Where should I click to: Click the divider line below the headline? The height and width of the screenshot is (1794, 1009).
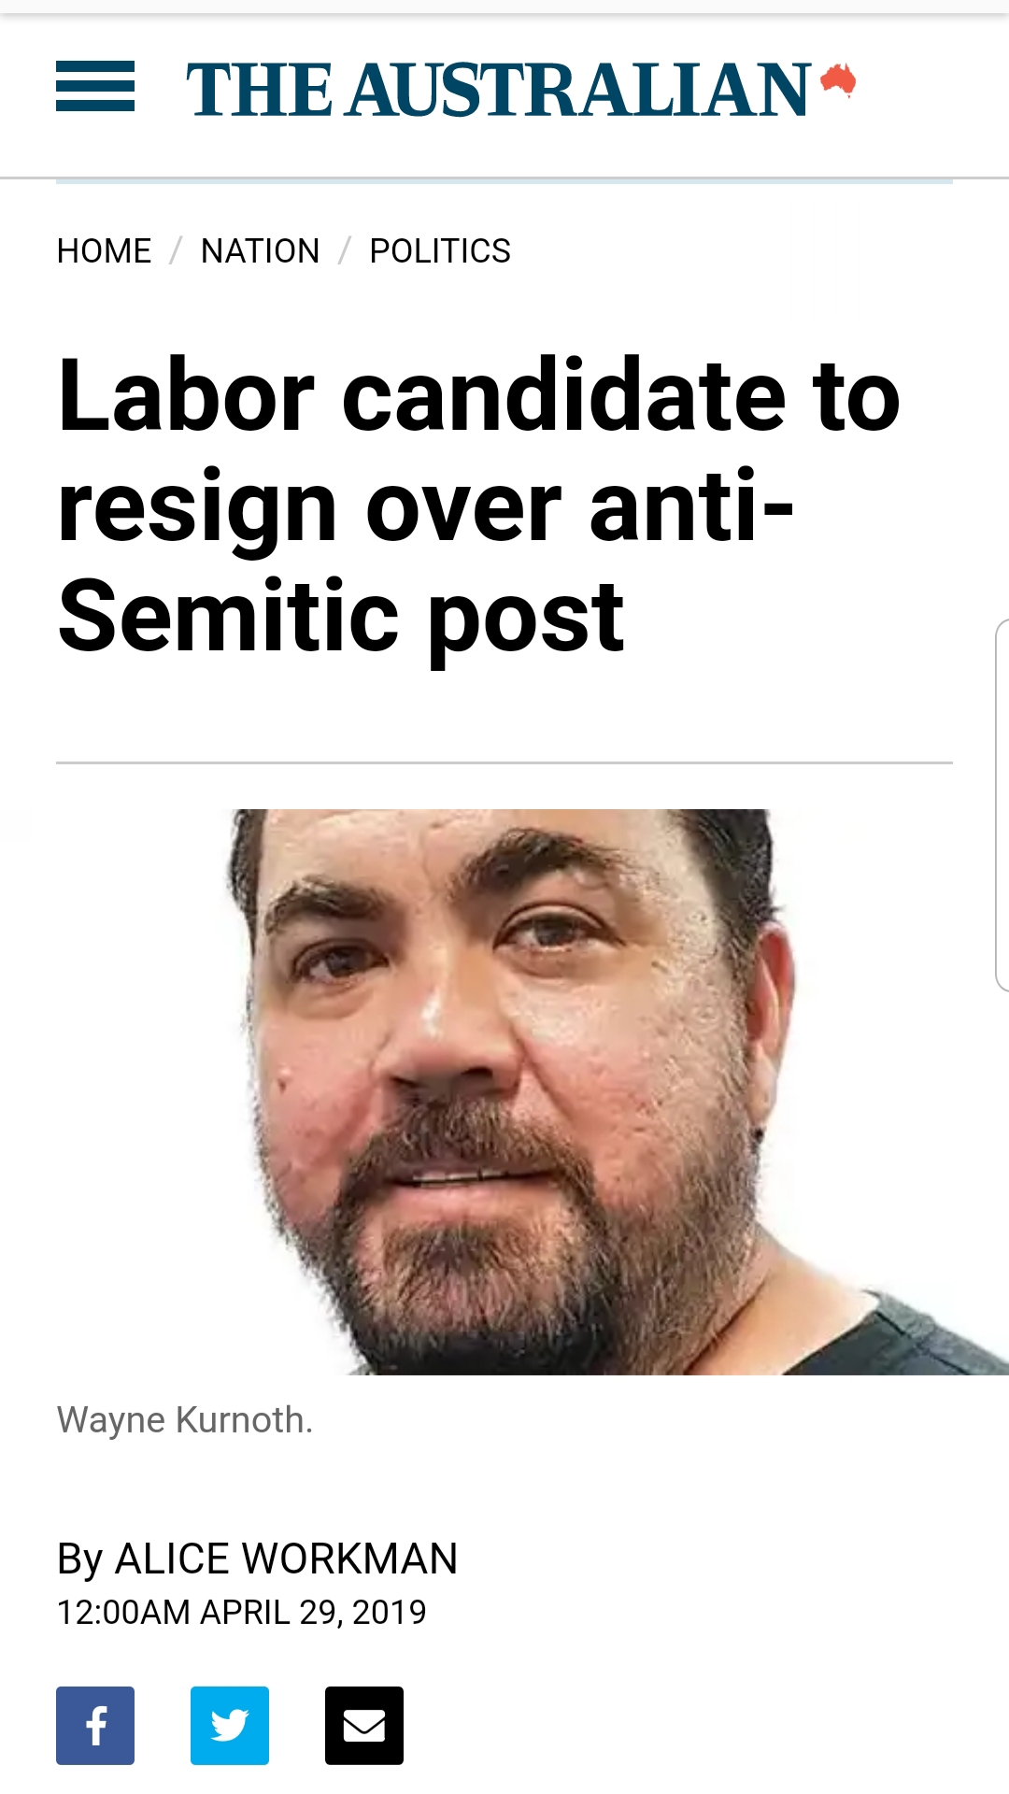tap(504, 762)
